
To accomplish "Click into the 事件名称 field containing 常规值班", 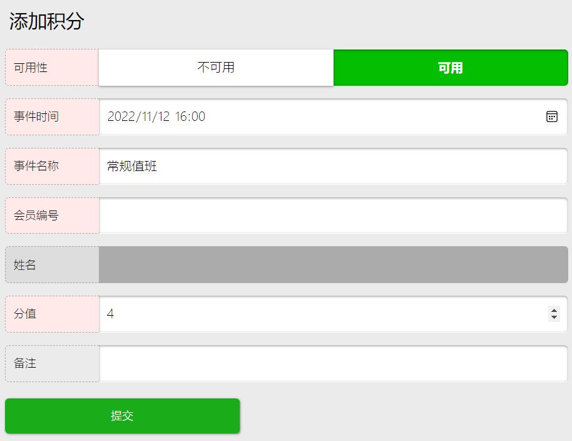I will click(334, 166).
